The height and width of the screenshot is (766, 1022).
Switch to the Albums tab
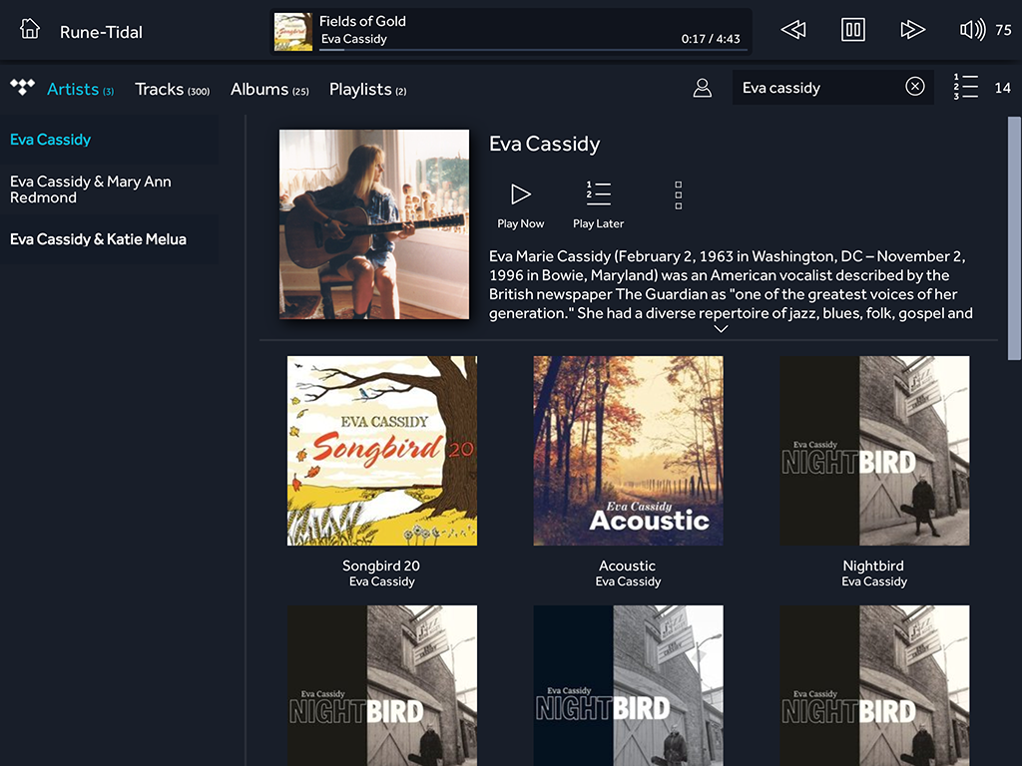pyautogui.click(x=269, y=89)
